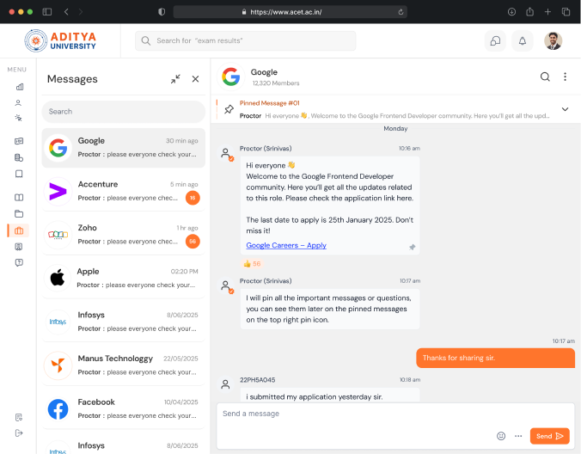Screen dimensions: 581x454
Task: Click the logout icon at sidebar bottom
Action: pyautogui.click(x=19, y=433)
